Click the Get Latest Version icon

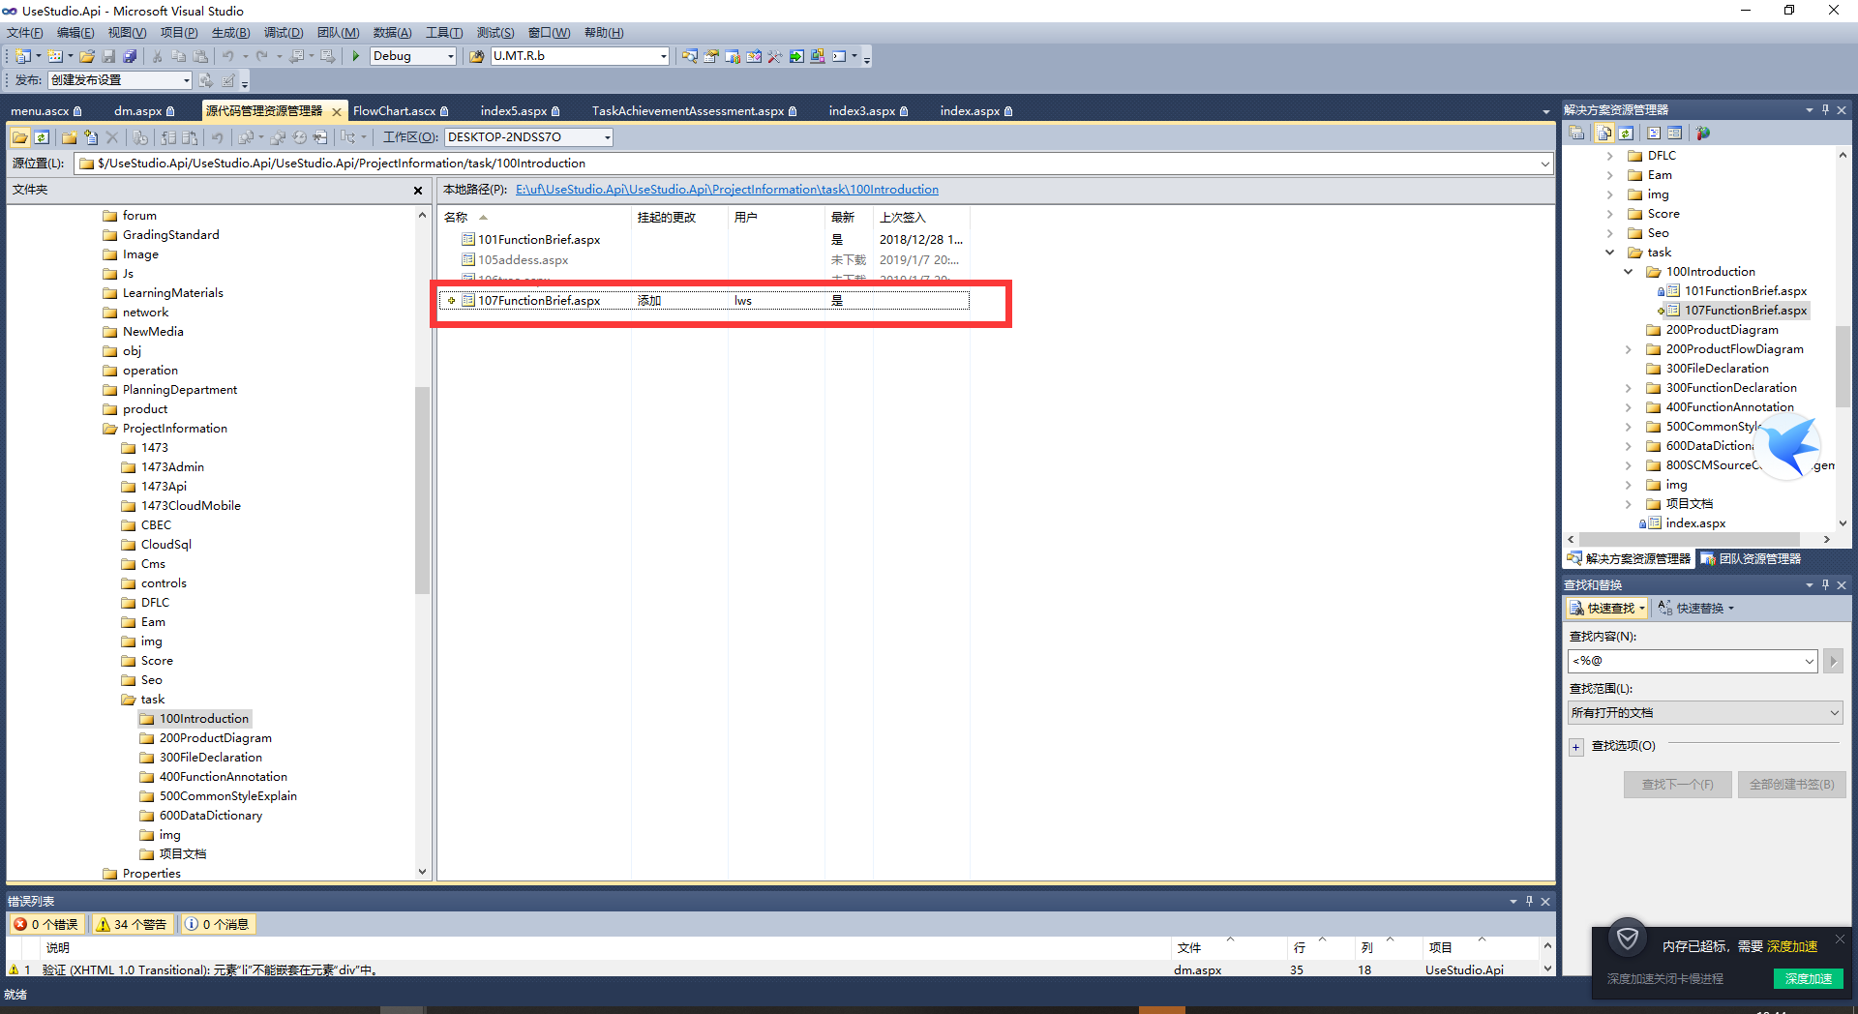point(141,137)
